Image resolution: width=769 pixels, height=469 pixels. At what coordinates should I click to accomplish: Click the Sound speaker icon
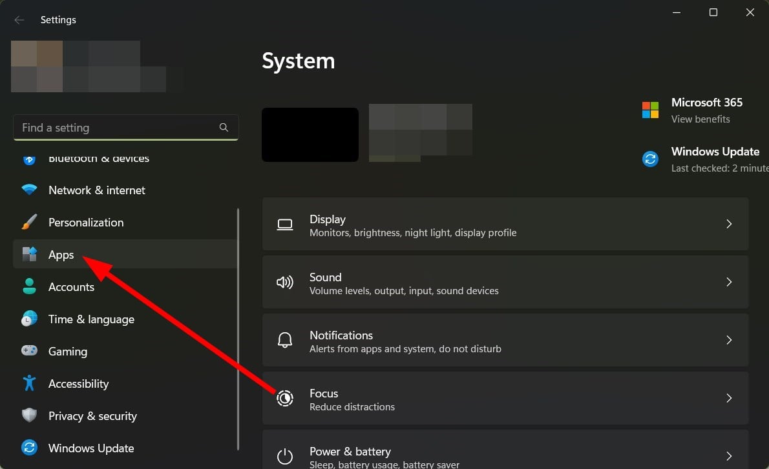pyautogui.click(x=285, y=282)
